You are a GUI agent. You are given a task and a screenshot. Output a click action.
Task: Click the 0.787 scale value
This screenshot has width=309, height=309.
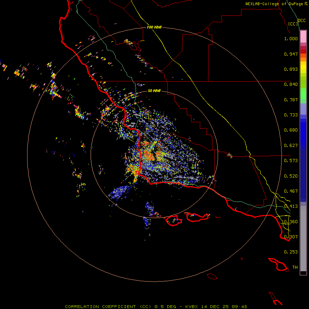[291, 100]
